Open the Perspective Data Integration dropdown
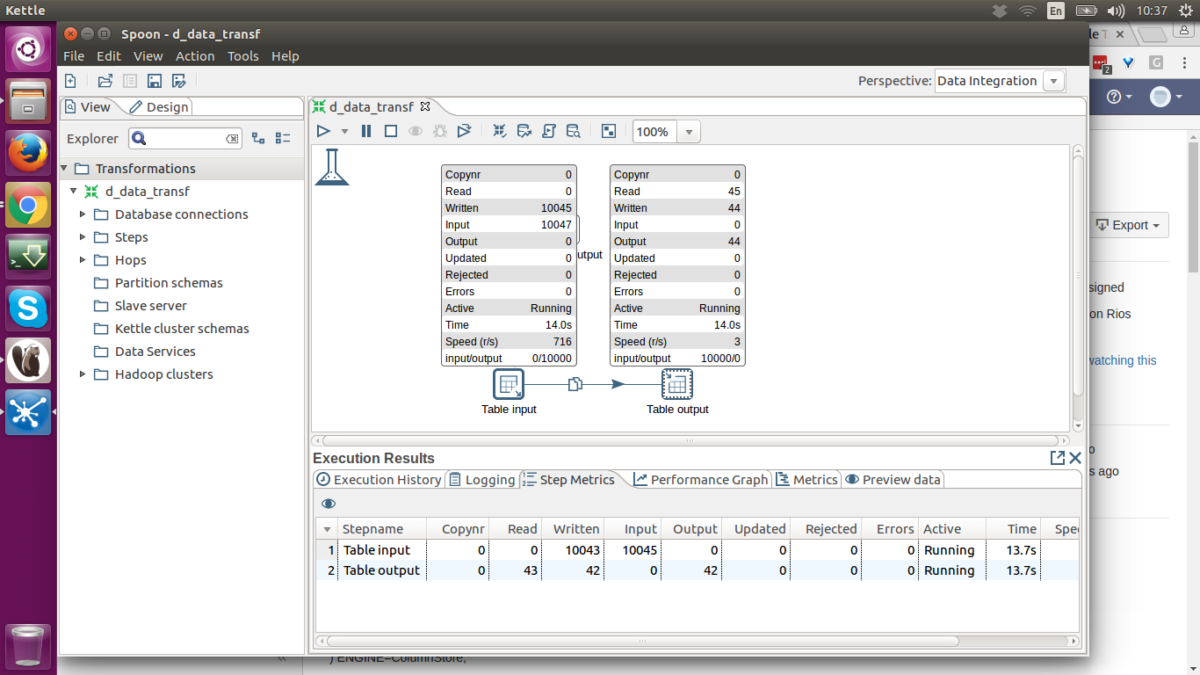 [x=1053, y=81]
